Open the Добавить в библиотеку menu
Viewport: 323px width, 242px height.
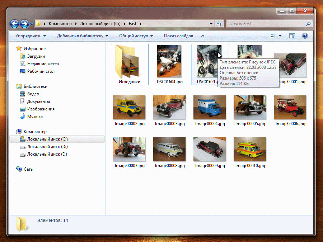pyautogui.click(x=83, y=36)
